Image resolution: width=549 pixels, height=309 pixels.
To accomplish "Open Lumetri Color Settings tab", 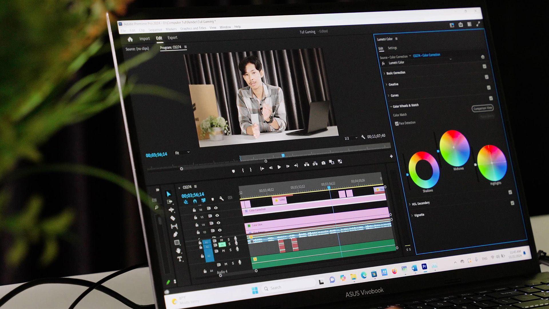I will click(x=392, y=48).
